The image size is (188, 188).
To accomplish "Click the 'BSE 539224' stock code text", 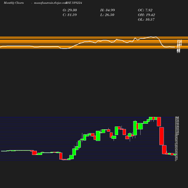I will click(74, 3).
